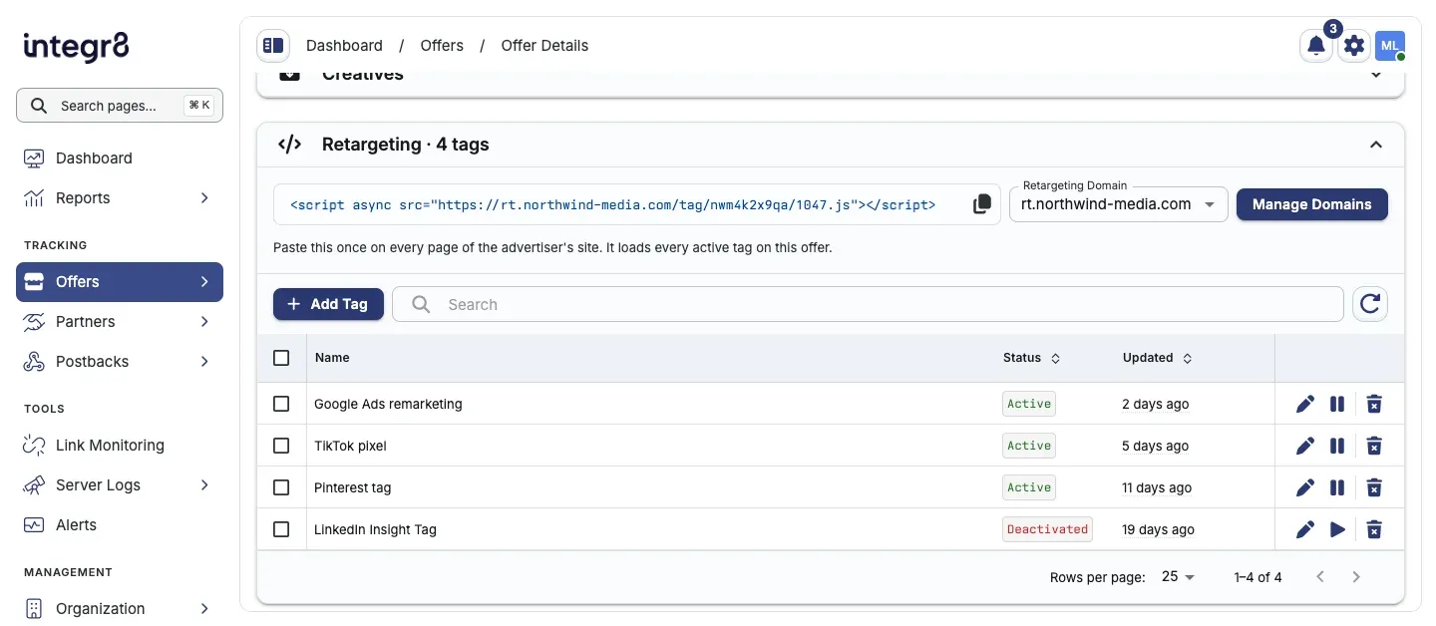Toggle the sidebar panel icon
The image size is (1436, 626).
273,45
